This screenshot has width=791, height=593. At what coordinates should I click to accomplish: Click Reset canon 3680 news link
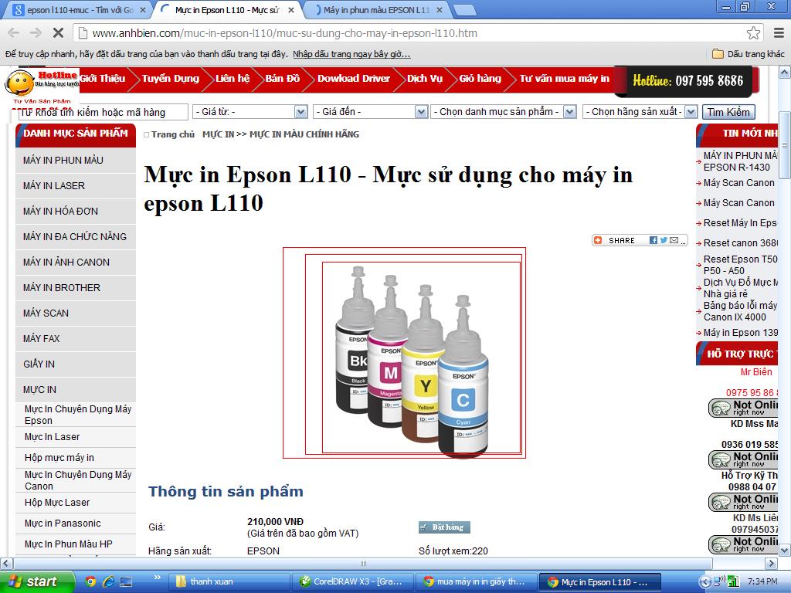[740, 243]
